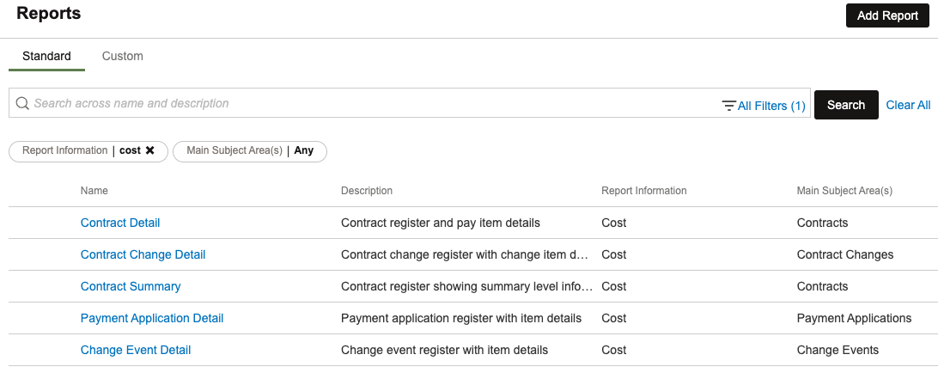938x373 pixels.
Task: Open the Payment Application Detail report
Action: click(x=152, y=318)
